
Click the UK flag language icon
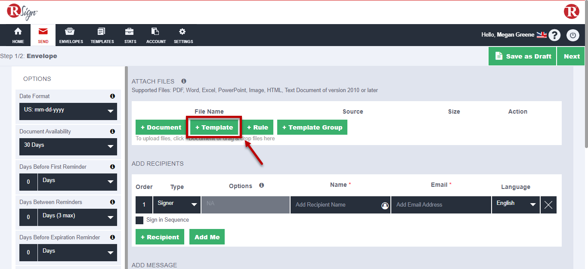(541, 35)
